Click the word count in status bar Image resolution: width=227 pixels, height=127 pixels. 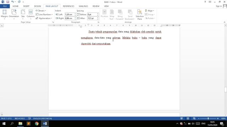point(20,119)
